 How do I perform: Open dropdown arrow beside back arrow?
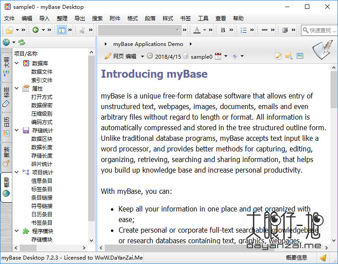(43, 30)
